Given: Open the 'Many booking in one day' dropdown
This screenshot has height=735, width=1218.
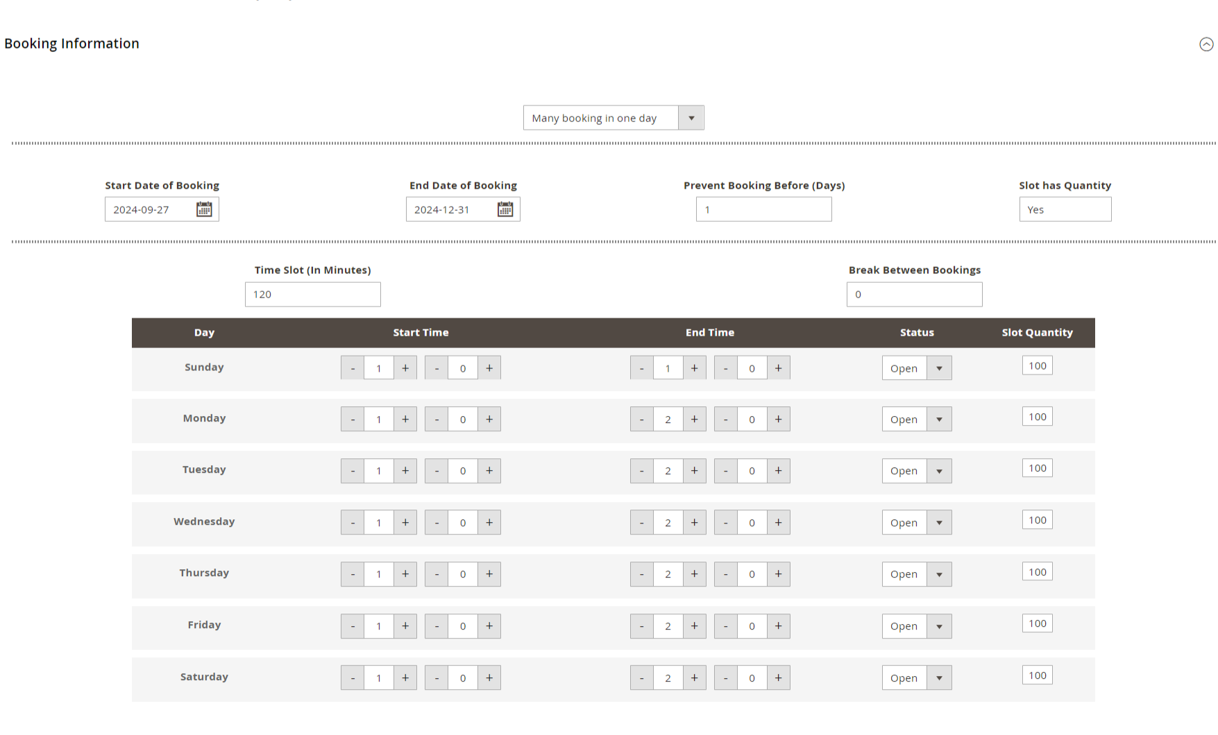Looking at the screenshot, I should point(614,118).
